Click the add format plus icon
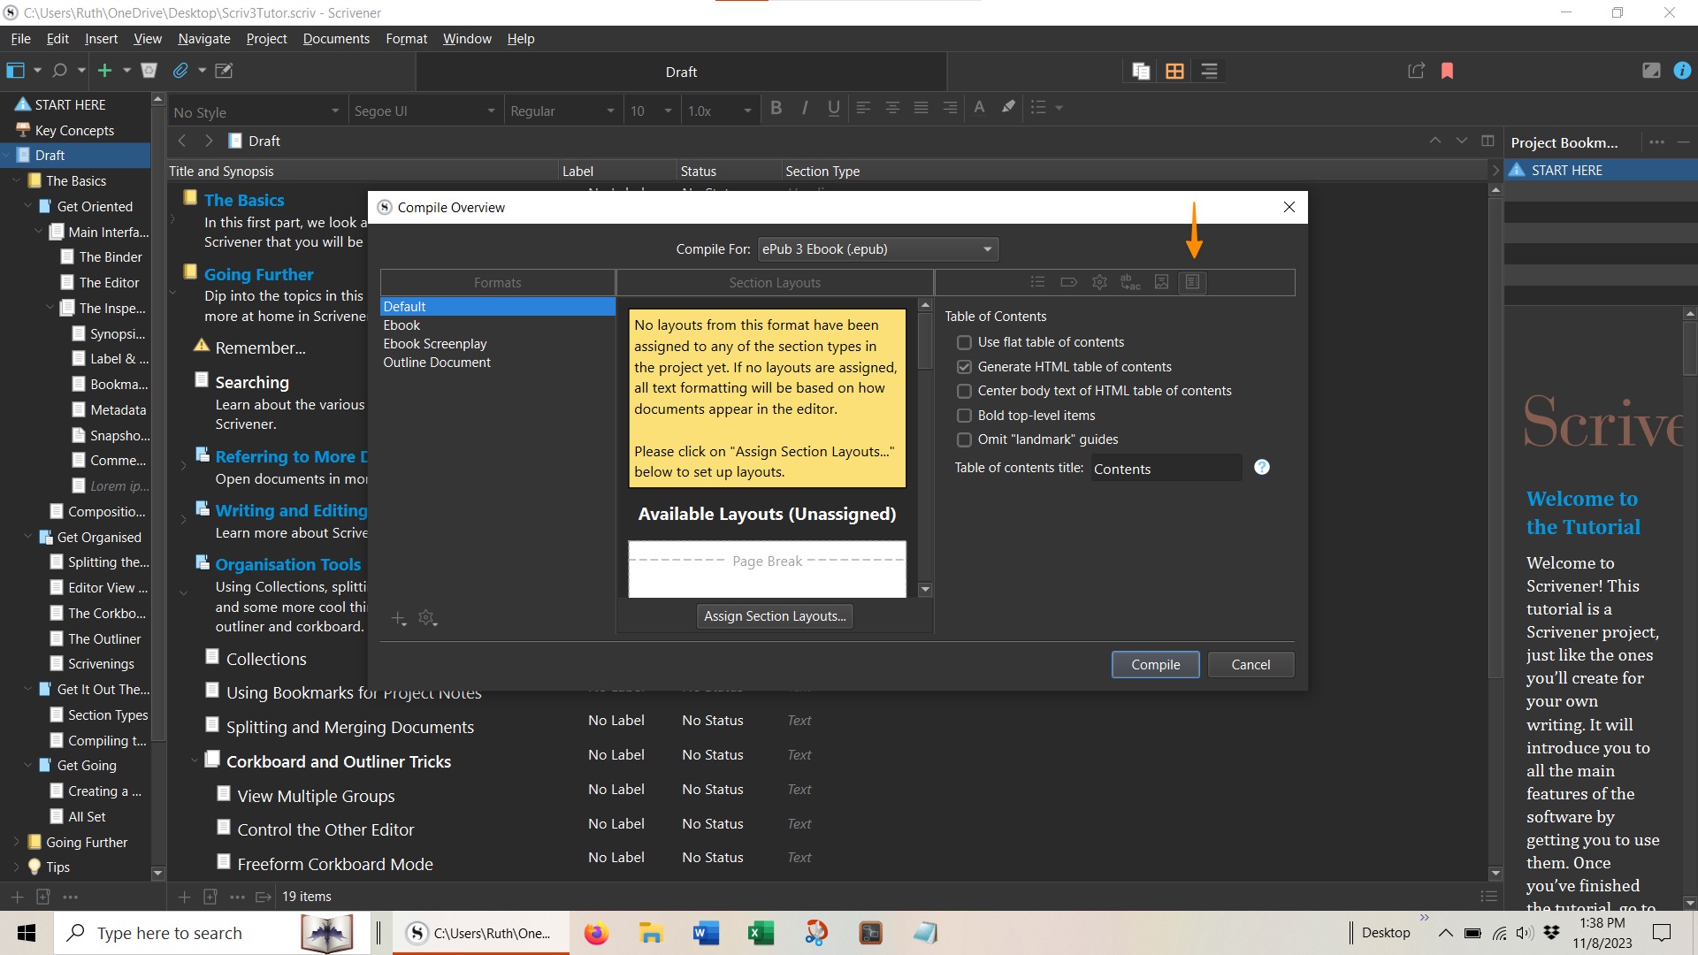1698x955 pixels. (399, 618)
